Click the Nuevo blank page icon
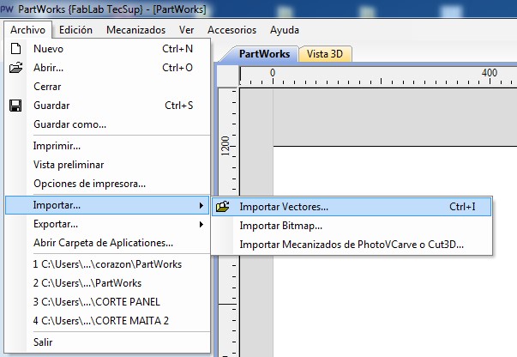The image size is (517, 357). tap(15, 49)
